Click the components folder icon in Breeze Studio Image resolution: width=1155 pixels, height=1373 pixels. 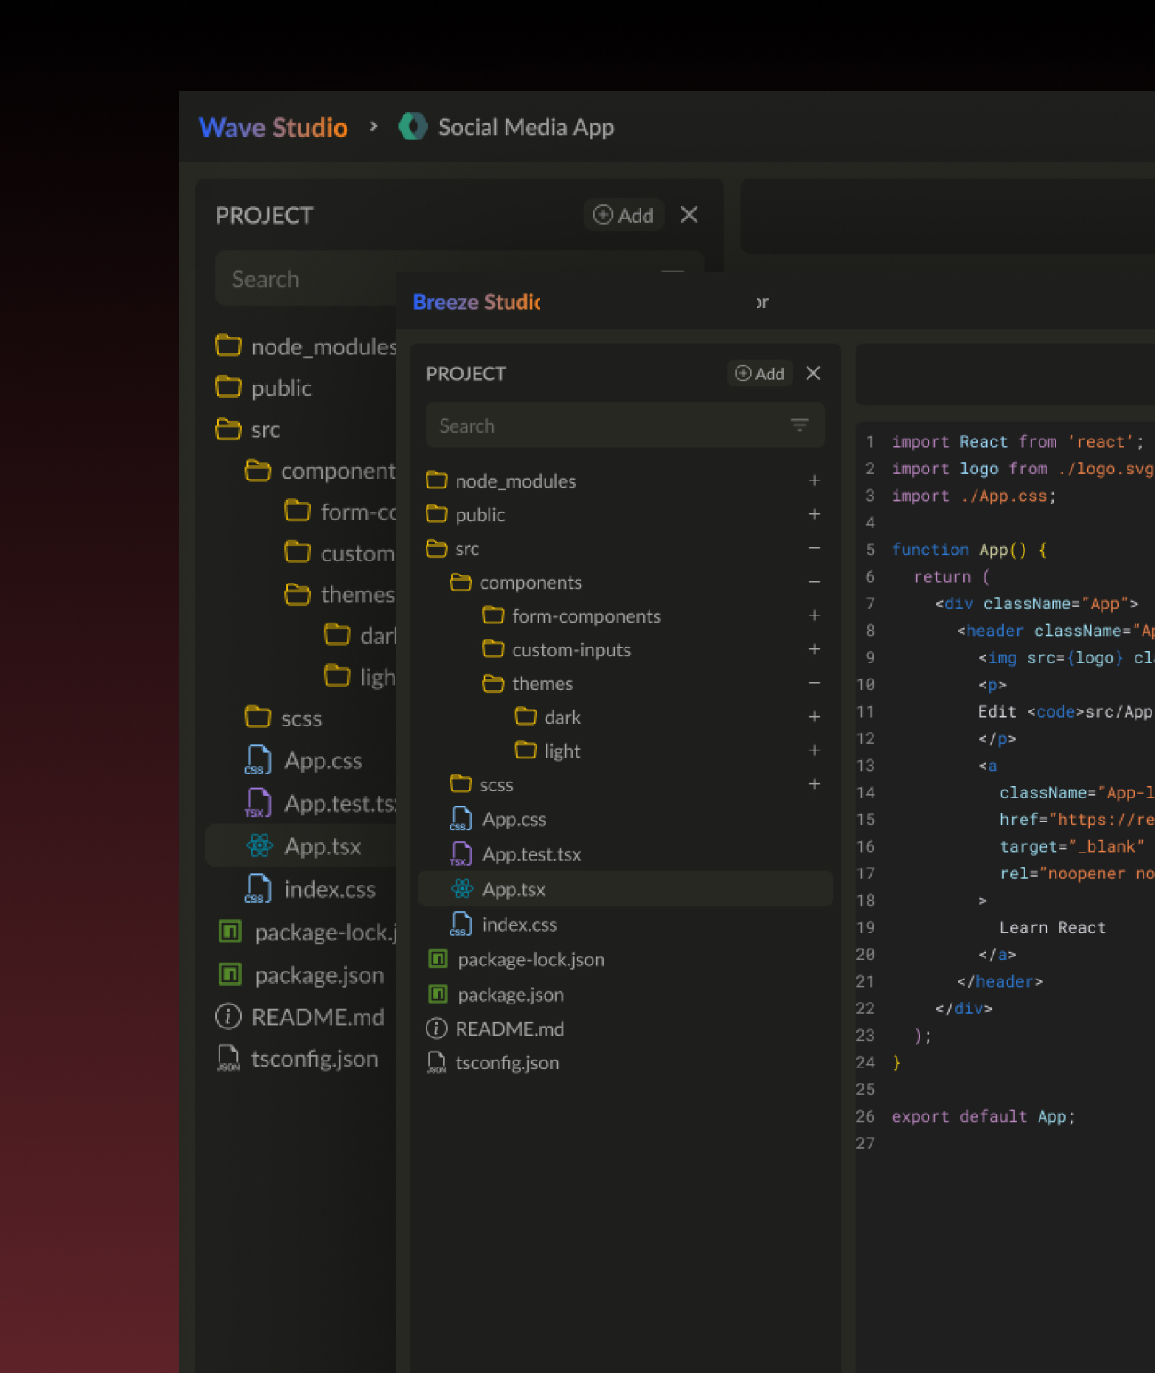point(460,582)
